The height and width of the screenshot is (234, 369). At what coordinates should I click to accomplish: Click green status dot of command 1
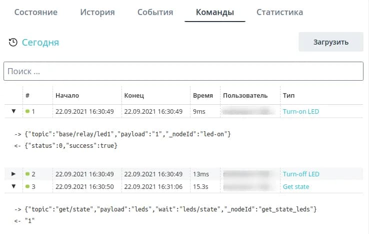(27, 111)
